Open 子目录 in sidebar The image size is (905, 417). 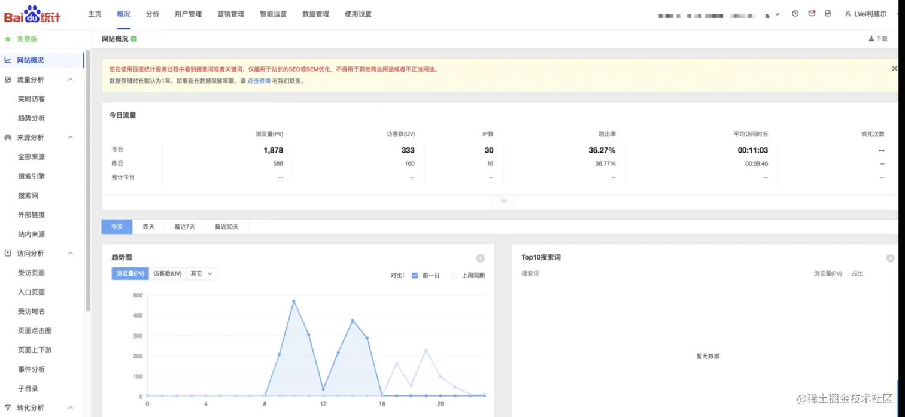click(28, 389)
